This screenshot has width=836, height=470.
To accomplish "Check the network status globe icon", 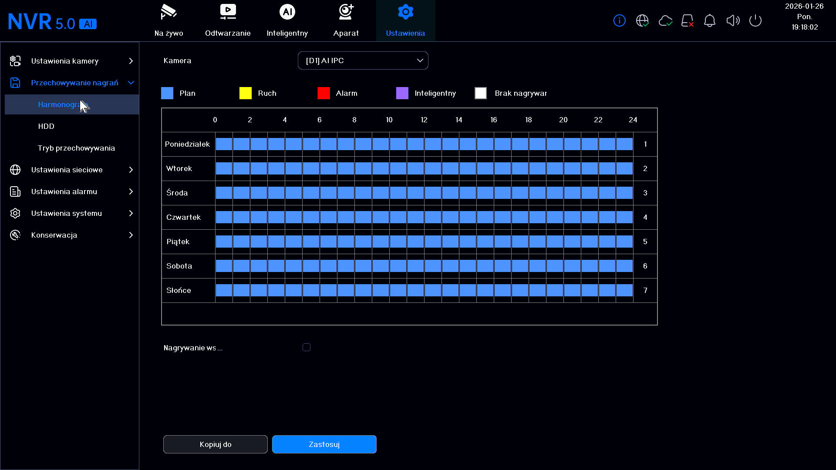I will [642, 20].
